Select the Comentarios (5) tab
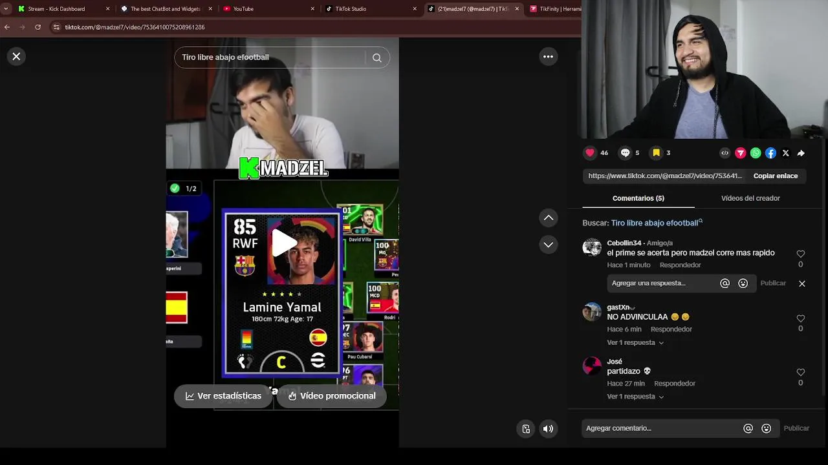 [x=638, y=198]
